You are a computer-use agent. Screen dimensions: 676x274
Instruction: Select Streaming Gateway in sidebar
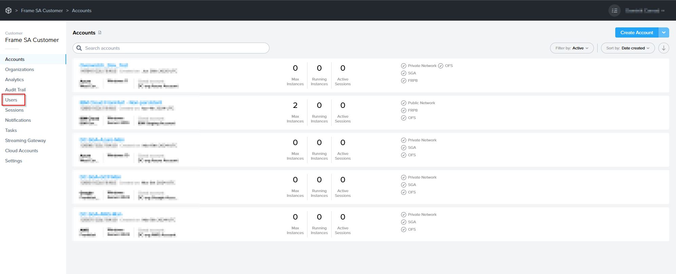pyautogui.click(x=25, y=140)
